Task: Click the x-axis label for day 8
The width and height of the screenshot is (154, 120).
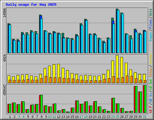Action: [x=42, y=117]
